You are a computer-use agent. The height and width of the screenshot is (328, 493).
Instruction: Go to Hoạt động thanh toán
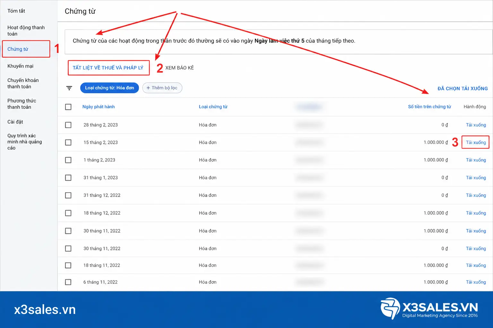[x=26, y=31]
